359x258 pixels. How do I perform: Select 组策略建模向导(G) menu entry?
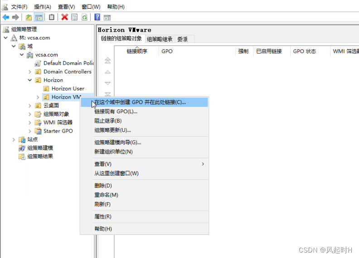click(144, 143)
